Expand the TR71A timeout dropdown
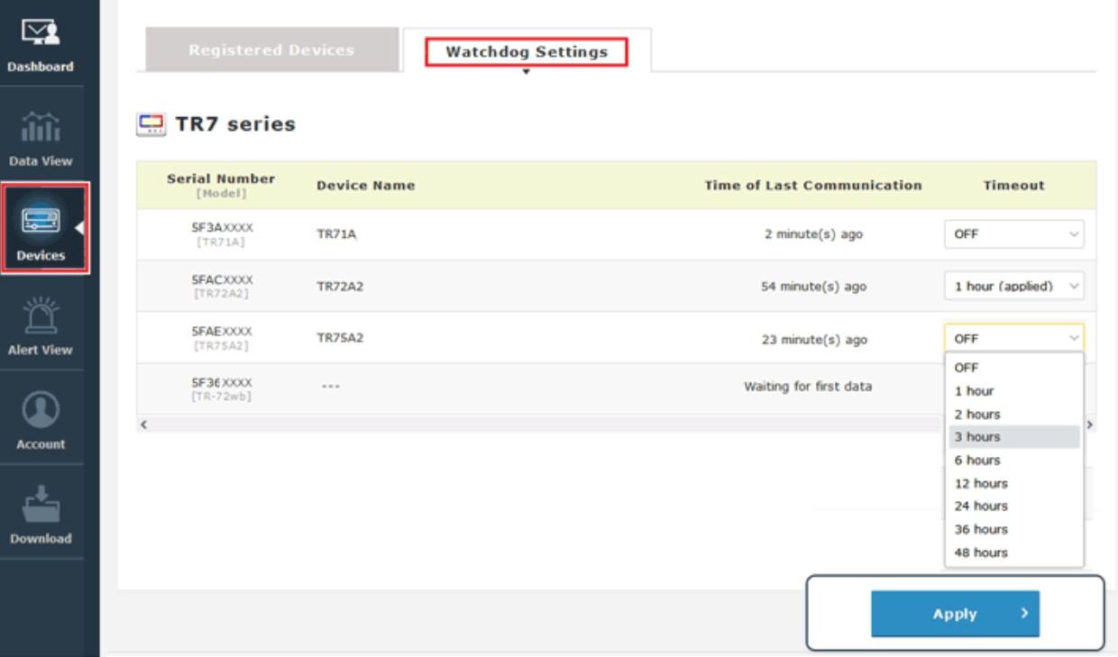The height and width of the screenshot is (657, 1118). (x=1013, y=235)
